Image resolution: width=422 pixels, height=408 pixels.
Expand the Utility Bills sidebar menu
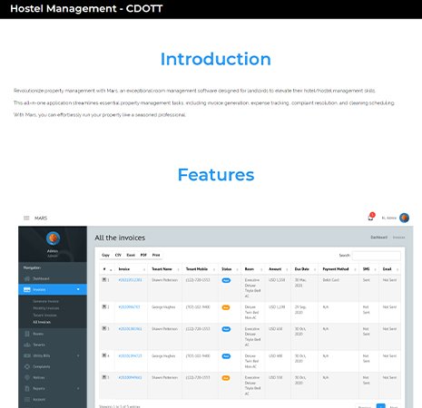coord(53,355)
